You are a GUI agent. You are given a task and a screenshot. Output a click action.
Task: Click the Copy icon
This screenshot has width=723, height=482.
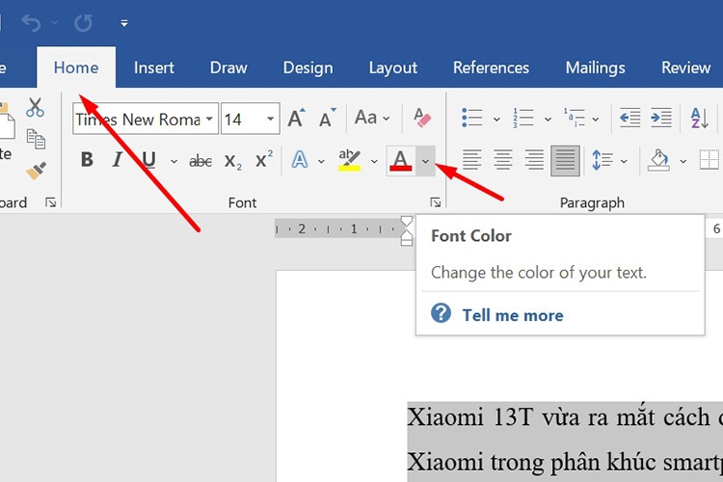[x=36, y=139]
